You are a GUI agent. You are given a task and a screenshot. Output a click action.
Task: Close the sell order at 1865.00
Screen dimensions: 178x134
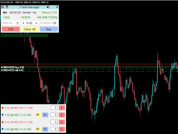click(62, 122)
